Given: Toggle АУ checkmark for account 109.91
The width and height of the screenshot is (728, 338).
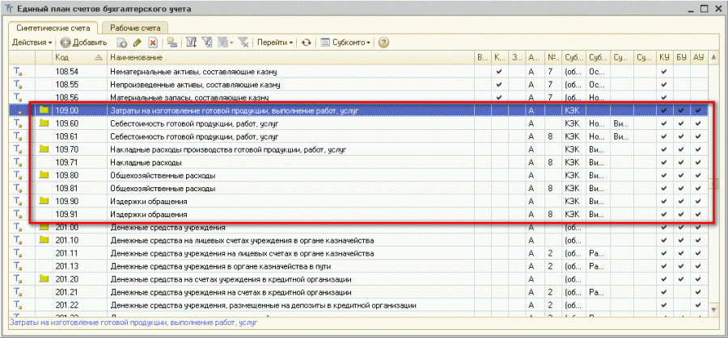Looking at the screenshot, I should (x=697, y=215).
